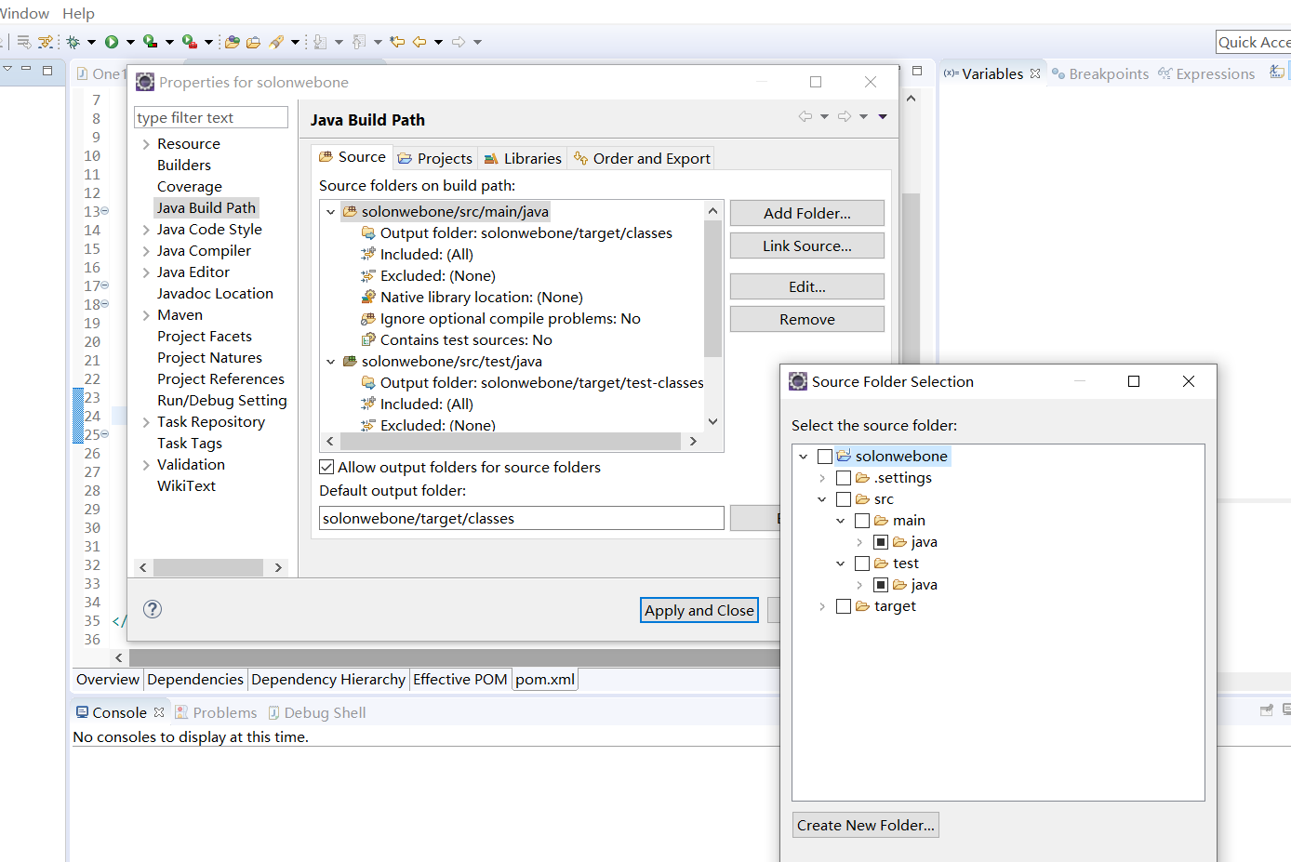This screenshot has height=862, width=1291.
Task: Switch to the Projects tab
Action: click(434, 158)
